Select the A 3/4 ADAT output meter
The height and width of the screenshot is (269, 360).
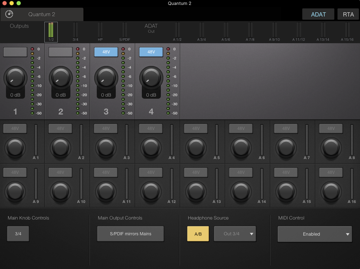pos(202,32)
